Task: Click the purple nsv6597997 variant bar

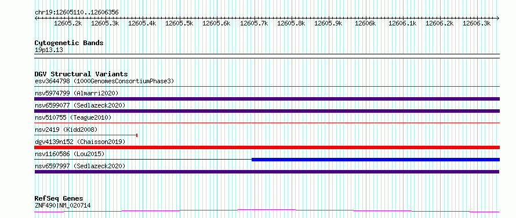Action: 267,172
